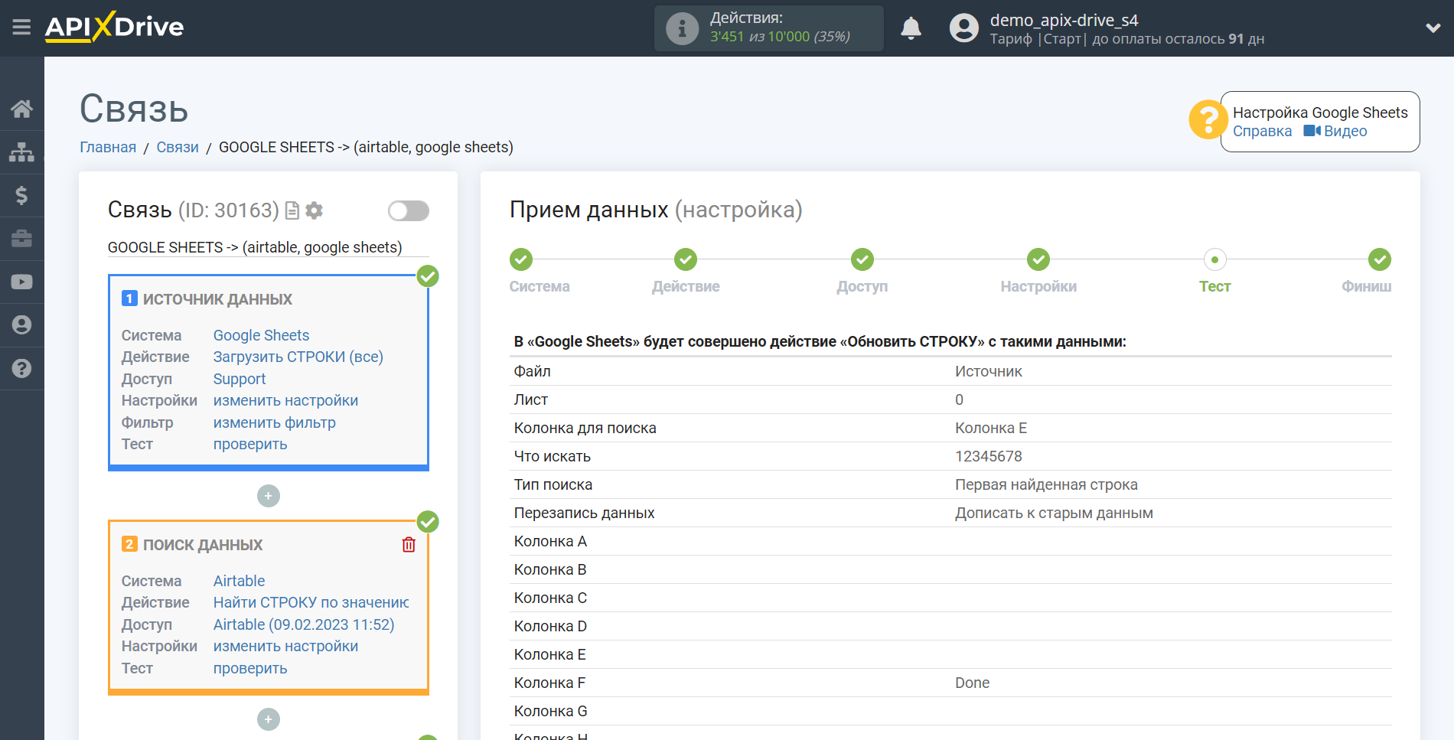Open the Справка help link
The width and height of the screenshot is (1454, 740).
1262,131
